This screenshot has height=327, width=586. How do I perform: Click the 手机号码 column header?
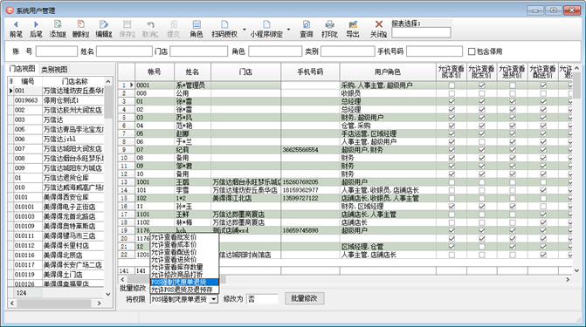(x=310, y=72)
